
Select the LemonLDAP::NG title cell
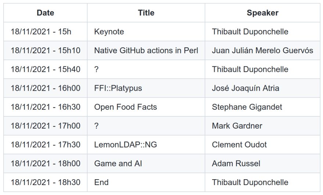(146, 145)
